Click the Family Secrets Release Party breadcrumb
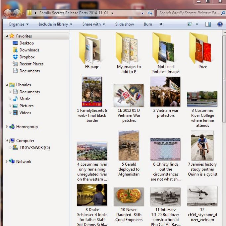The height and width of the screenshot is (226, 226). click(x=74, y=13)
